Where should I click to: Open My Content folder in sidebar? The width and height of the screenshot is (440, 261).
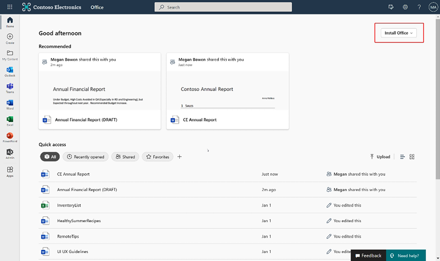click(10, 55)
